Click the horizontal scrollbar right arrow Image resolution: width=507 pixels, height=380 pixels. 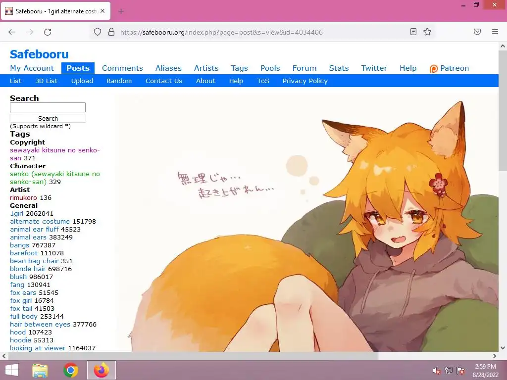click(495, 356)
